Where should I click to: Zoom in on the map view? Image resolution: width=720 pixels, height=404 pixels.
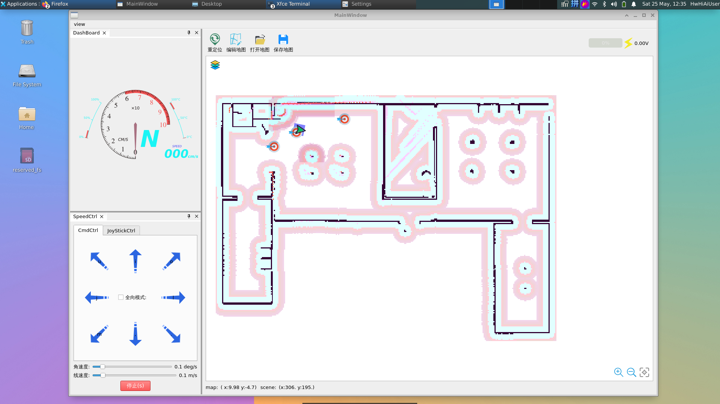tap(618, 372)
